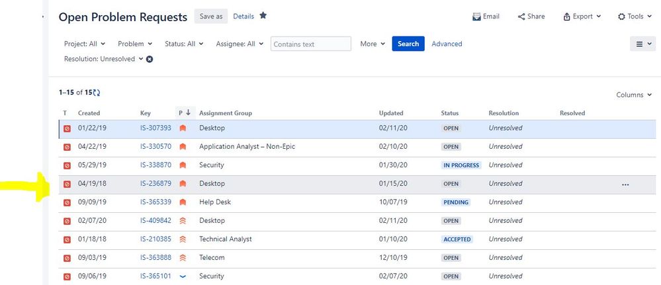Open the Columns selector
The width and height of the screenshot is (661, 285).
[x=634, y=95]
